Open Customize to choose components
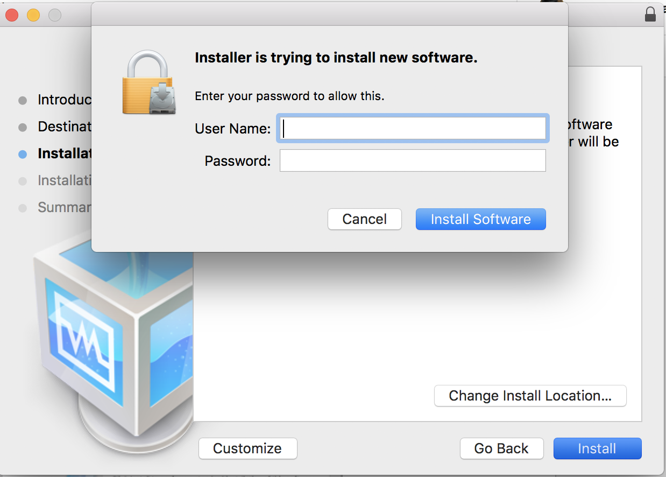Screen dimensions: 666x477 coord(247,448)
